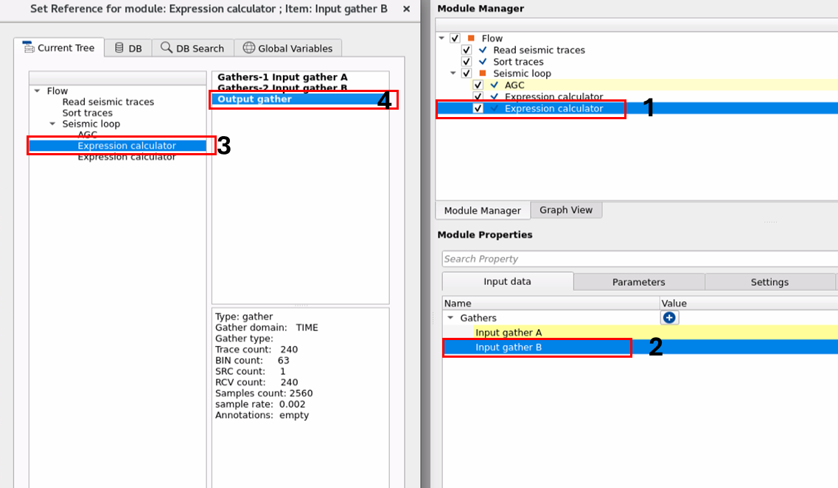Select Seismic loop in Current Tree
Image resolution: width=838 pixels, height=488 pixels.
click(x=91, y=124)
